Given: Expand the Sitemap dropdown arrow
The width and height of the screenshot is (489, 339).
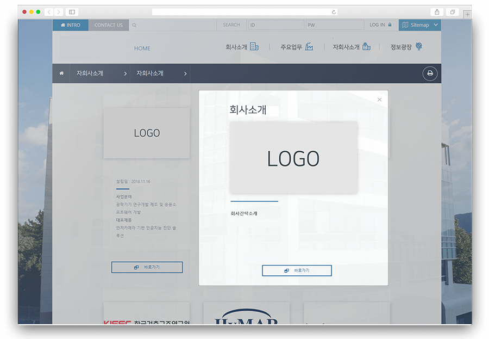Looking at the screenshot, I should click(436, 24).
